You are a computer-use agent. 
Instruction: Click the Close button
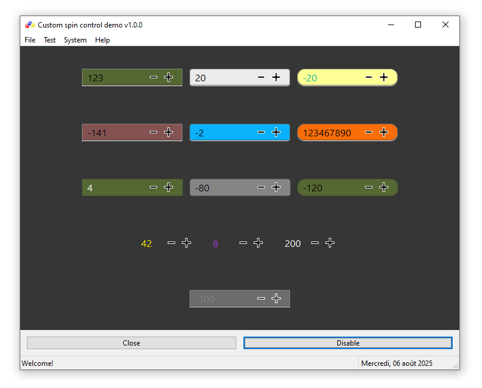(x=132, y=343)
